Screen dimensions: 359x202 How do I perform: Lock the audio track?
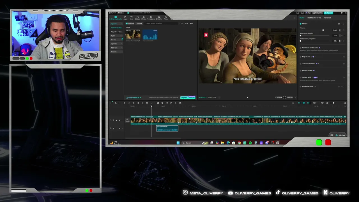(x=113, y=128)
